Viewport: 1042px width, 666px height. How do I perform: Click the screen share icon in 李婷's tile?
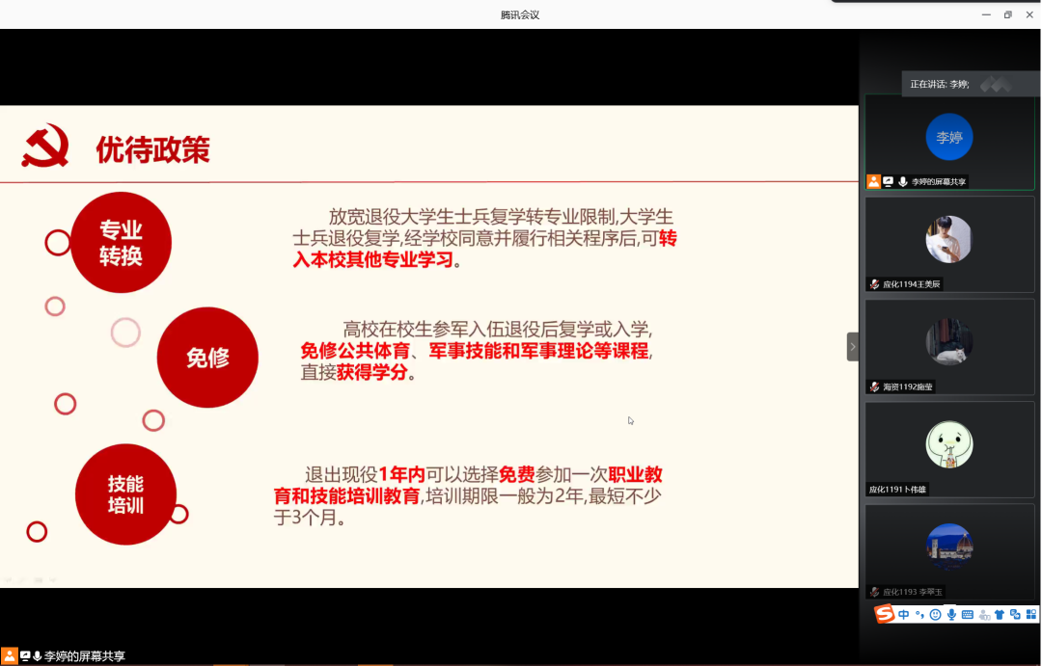tap(888, 181)
